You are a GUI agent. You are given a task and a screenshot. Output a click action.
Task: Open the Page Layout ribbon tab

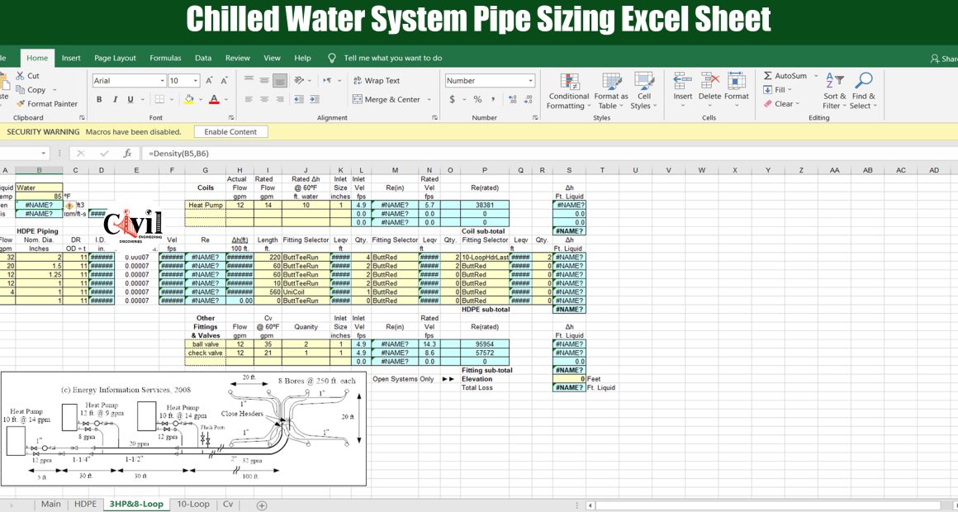pyautogui.click(x=115, y=58)
